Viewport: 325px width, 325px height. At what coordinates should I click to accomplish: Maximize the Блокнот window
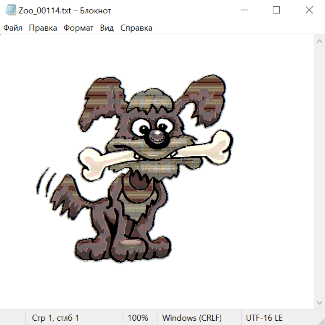coord(276,10)
